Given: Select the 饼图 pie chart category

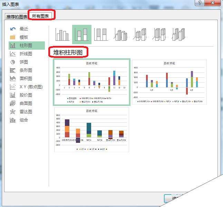Looking at the screenshot, I should tap(27, 62).
